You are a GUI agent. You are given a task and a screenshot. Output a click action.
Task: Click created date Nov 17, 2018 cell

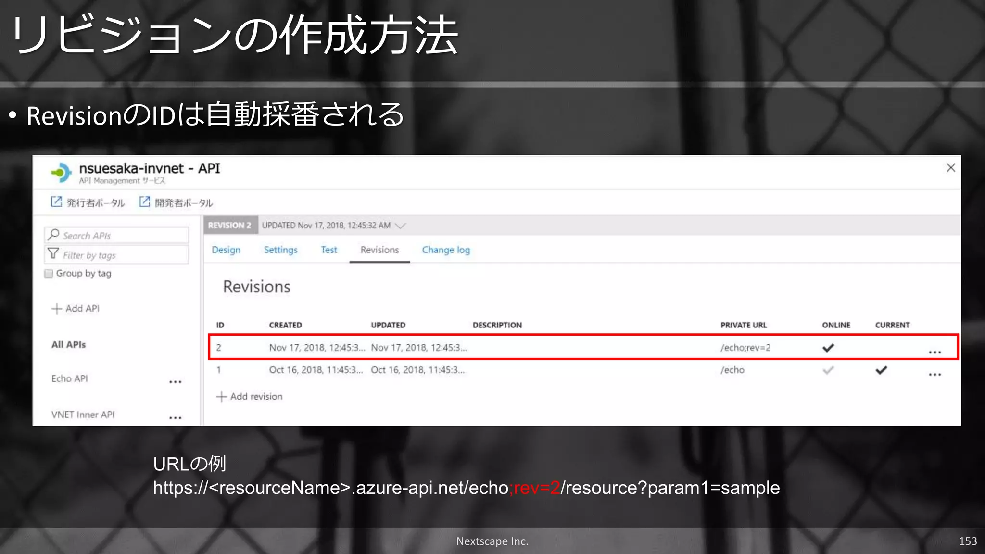coord(317,348)
